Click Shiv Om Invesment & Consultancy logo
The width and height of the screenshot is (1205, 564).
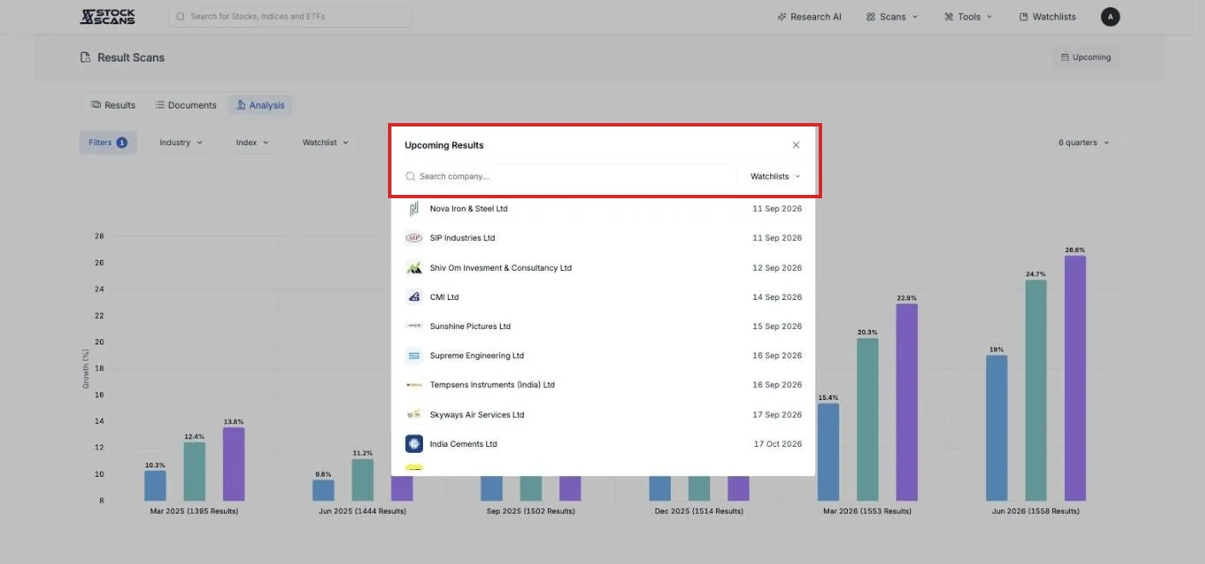click(414, 267)
